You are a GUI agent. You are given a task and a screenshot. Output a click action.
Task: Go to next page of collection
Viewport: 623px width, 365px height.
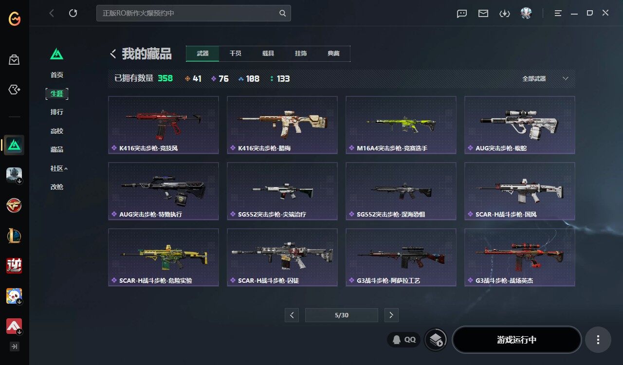tap(391, 315)
